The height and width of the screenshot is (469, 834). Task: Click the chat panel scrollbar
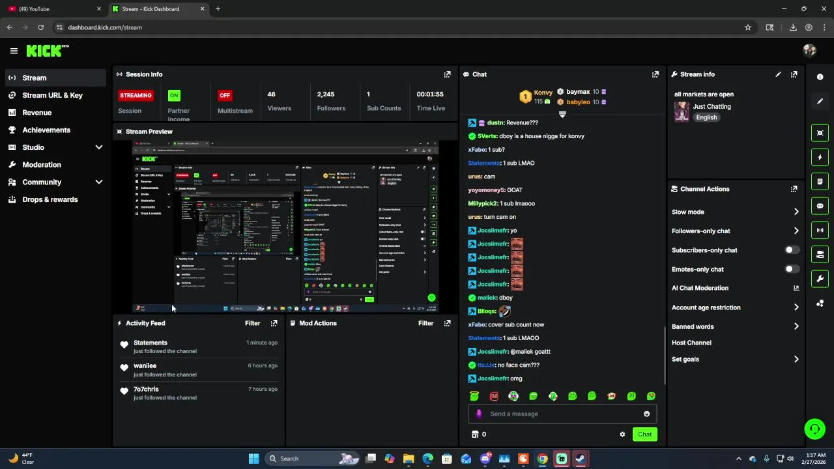click(664, 355)
